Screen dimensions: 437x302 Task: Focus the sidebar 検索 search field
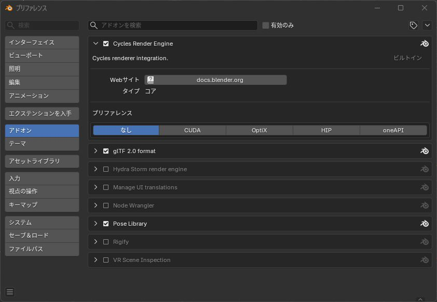[42, 25]
